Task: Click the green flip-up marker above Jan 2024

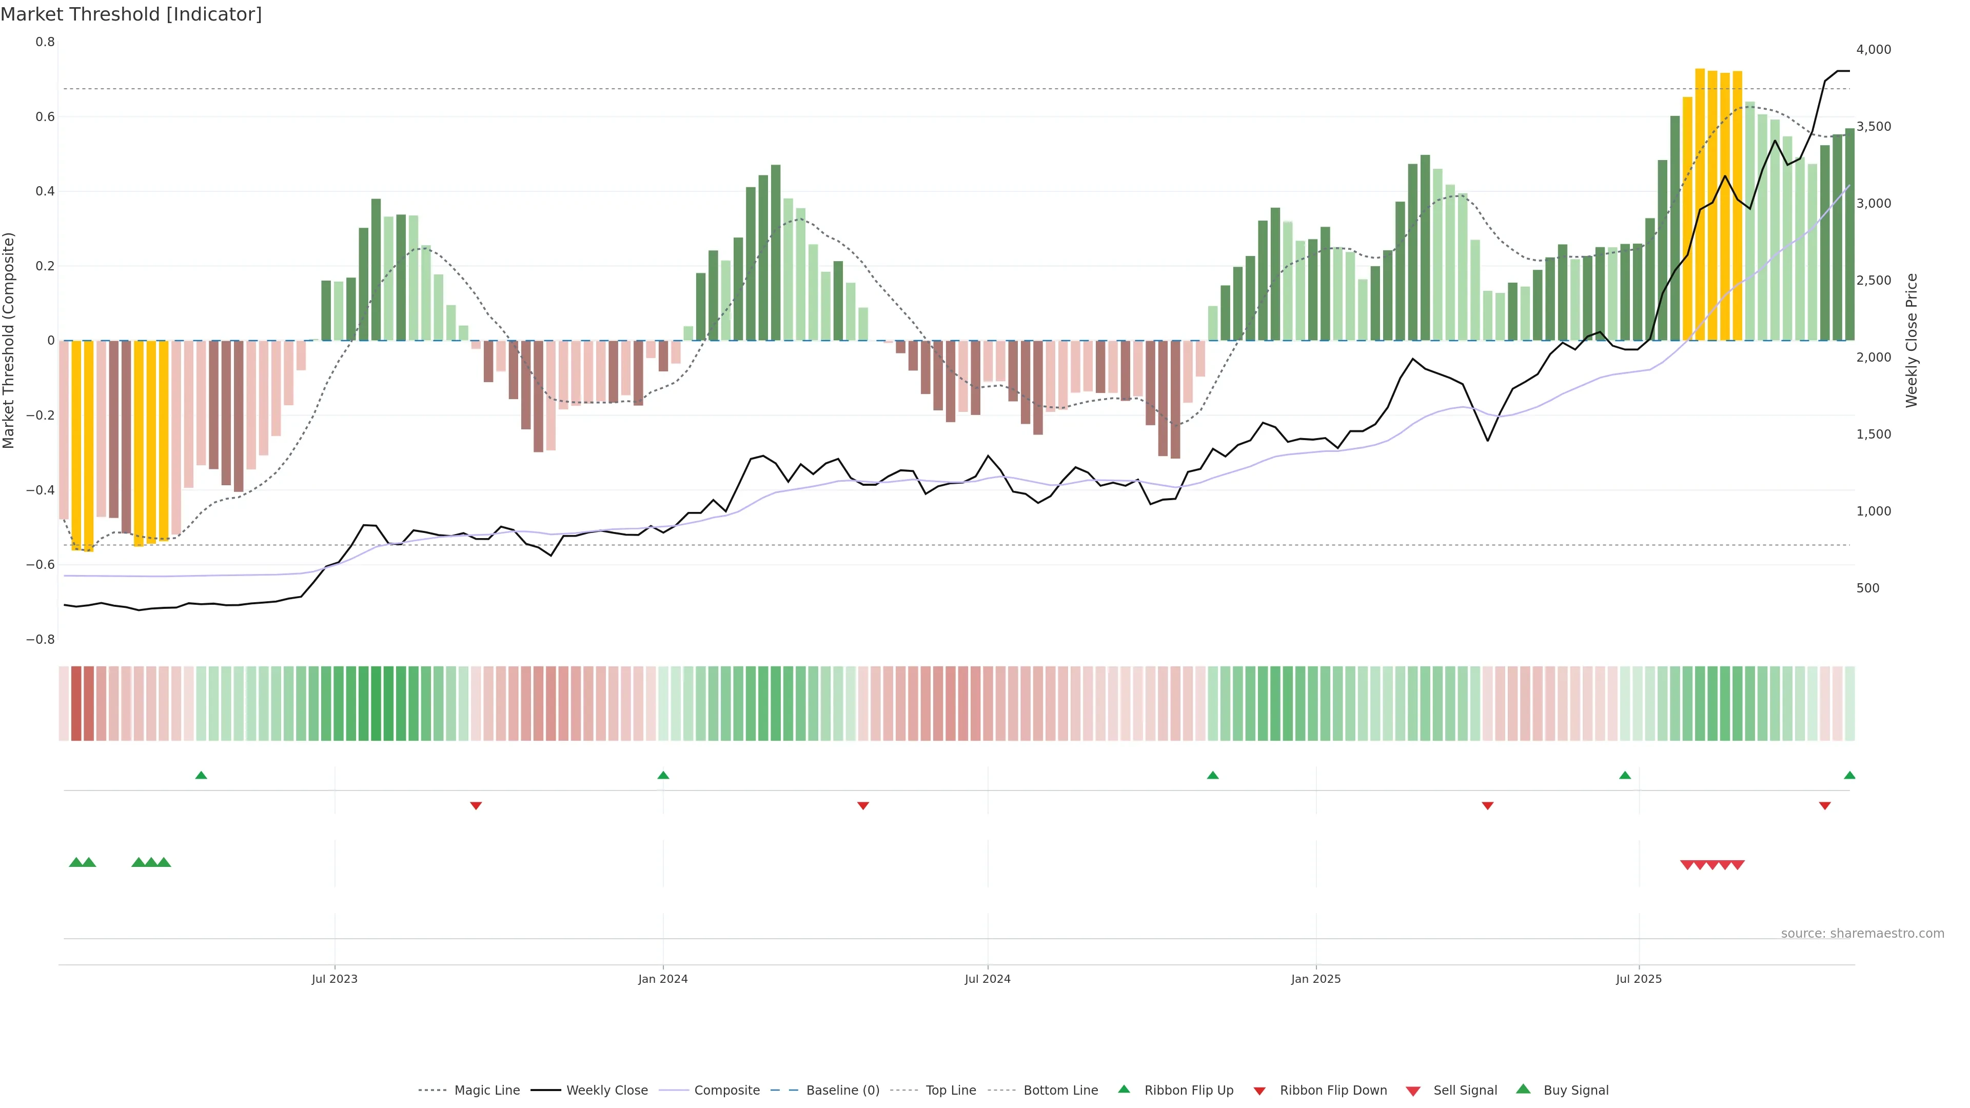Action: [663, 776]
